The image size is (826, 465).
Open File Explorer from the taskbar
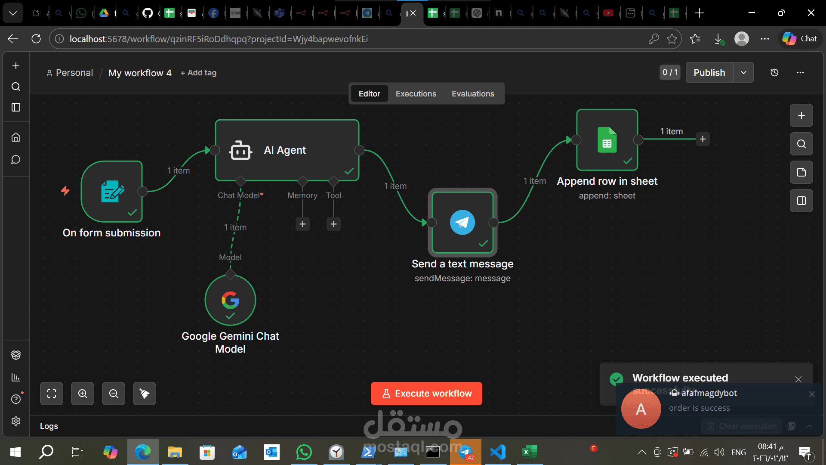[175, 452]
